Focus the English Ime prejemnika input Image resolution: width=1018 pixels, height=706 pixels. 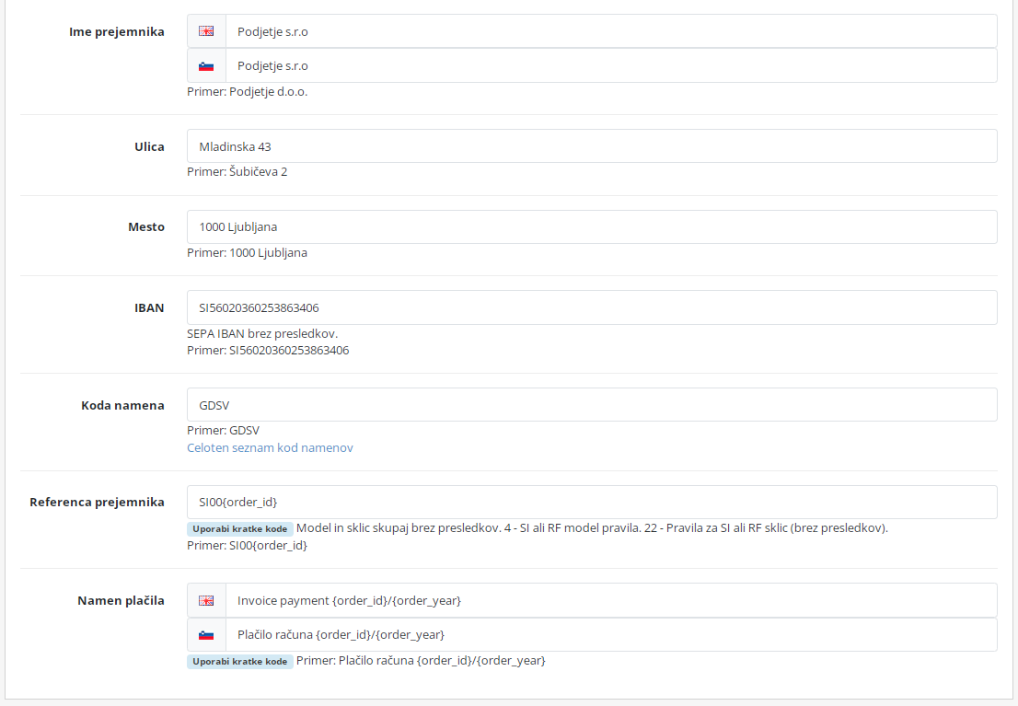pyautogui.click(x=610, y=31)
